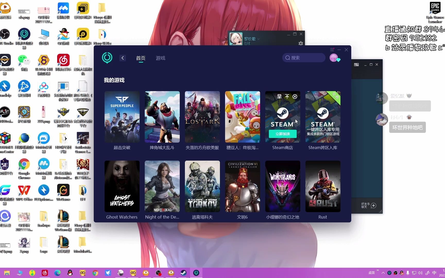Open the 炉石传说 Hearthstone desktop icon

tap(24, 115)
